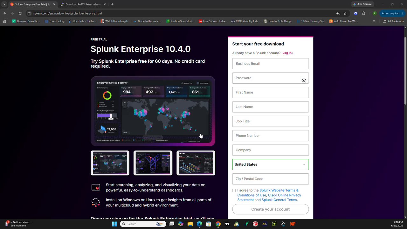Open the Windows Start menu
This screenshot has width=407, height=229.
[x=114, y=224]
